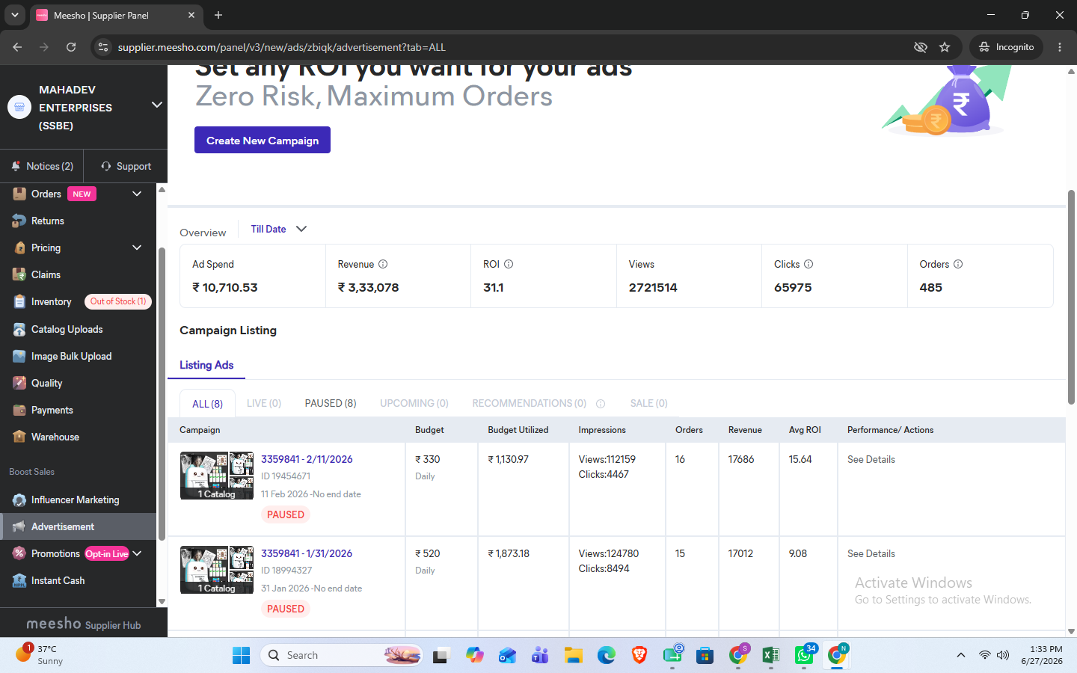Launch Excel from the taskbar
The width and height of the screenshot is (1077, 673).
click(771, 656)
